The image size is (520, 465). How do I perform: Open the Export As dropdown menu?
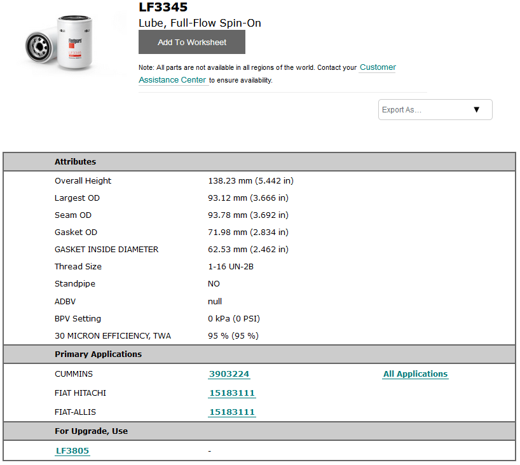click(435, 109)
